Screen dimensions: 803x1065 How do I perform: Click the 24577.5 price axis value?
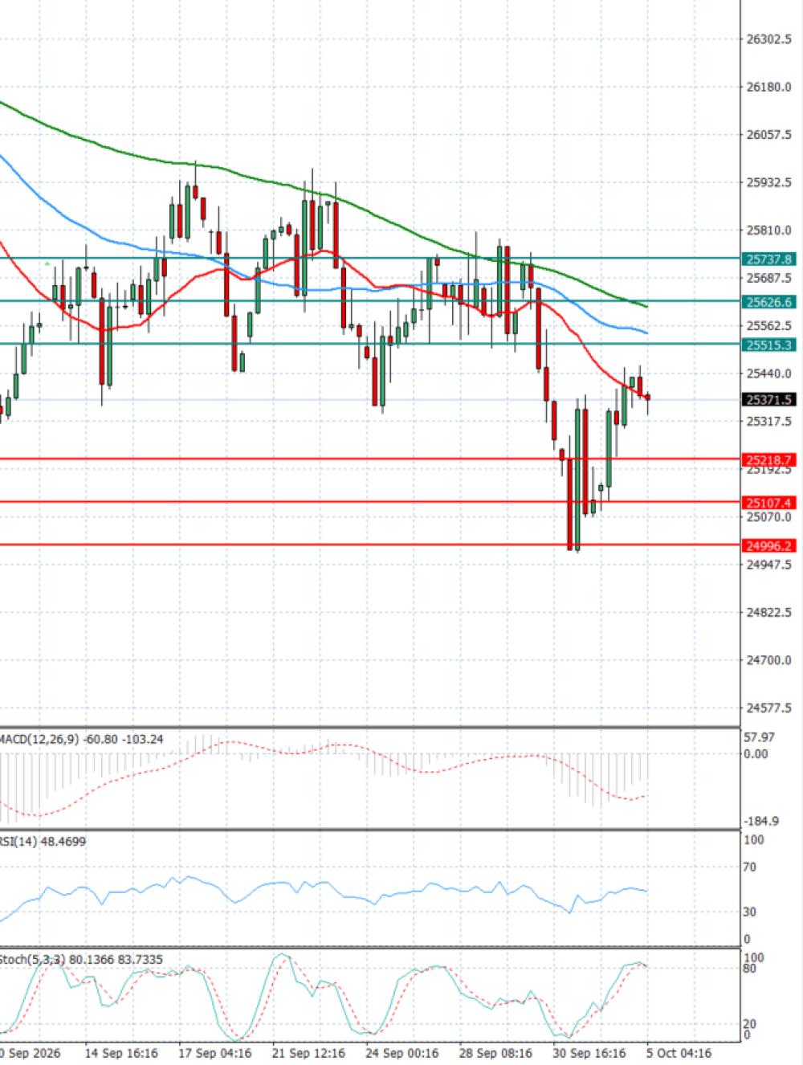coord(769,708)
